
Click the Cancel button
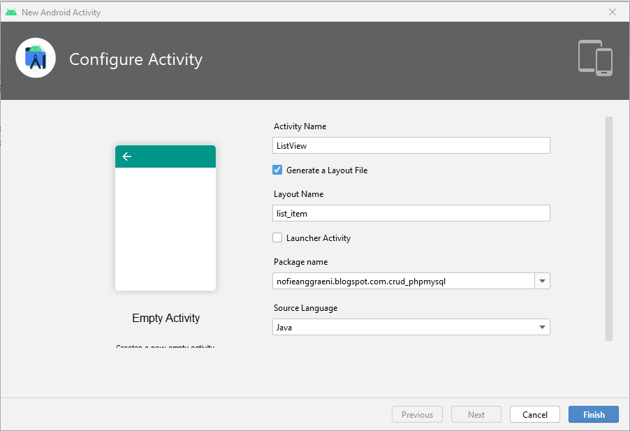pos(535,414)
